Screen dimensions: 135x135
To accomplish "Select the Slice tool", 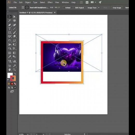I will [x=14, y=66].
